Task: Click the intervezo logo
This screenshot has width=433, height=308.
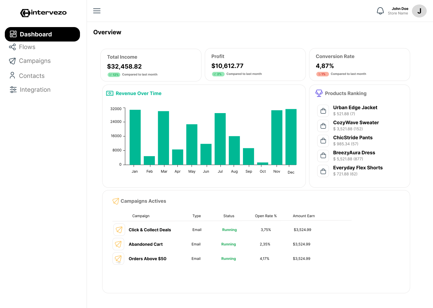Action: [x=43, y=13]
